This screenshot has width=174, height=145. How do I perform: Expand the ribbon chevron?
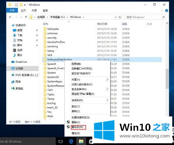point(162,11)
